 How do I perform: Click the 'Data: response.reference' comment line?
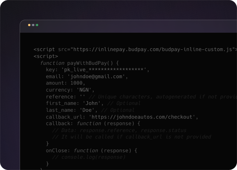(x=120, y=130)
